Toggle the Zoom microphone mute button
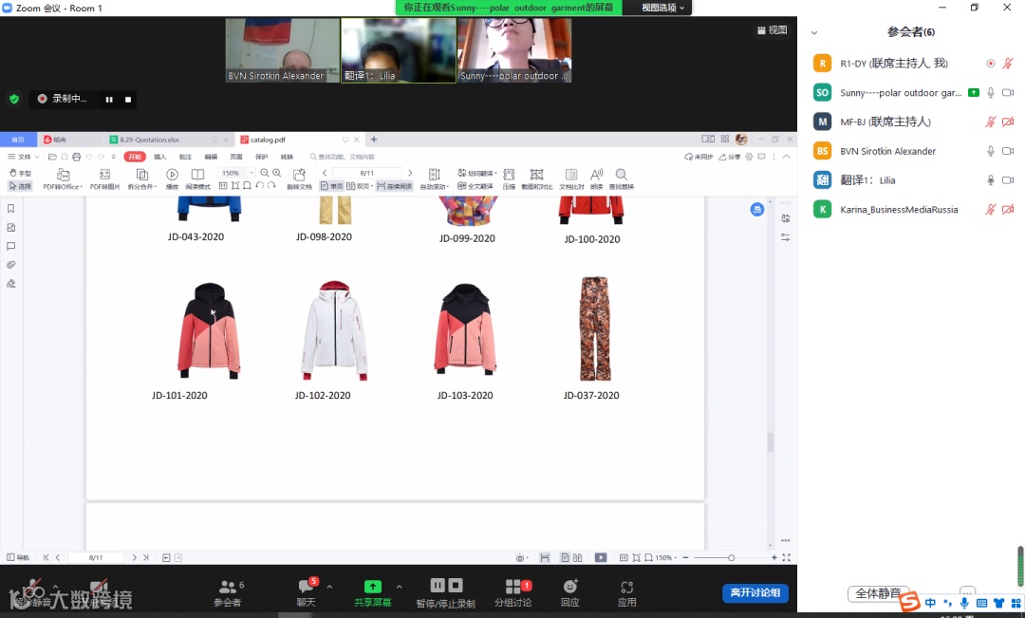The width and height of the screenshot is (1025, 618). [x=31, y=591]
